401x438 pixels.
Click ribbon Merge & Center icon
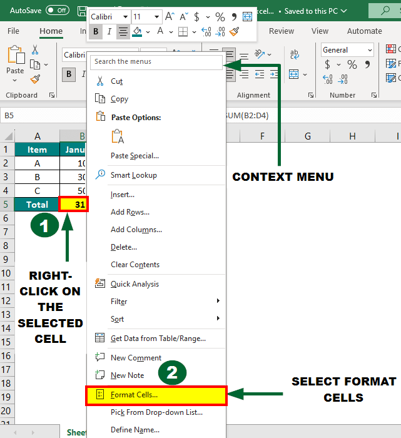point(294,74)
